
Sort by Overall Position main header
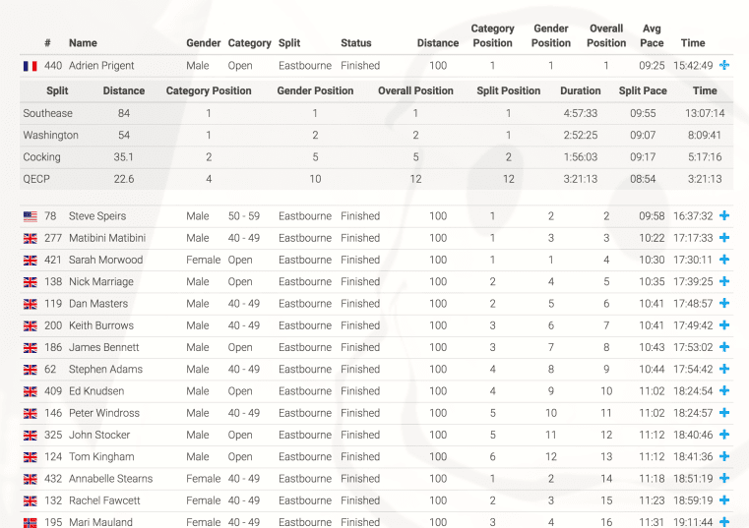click(606, 35)
